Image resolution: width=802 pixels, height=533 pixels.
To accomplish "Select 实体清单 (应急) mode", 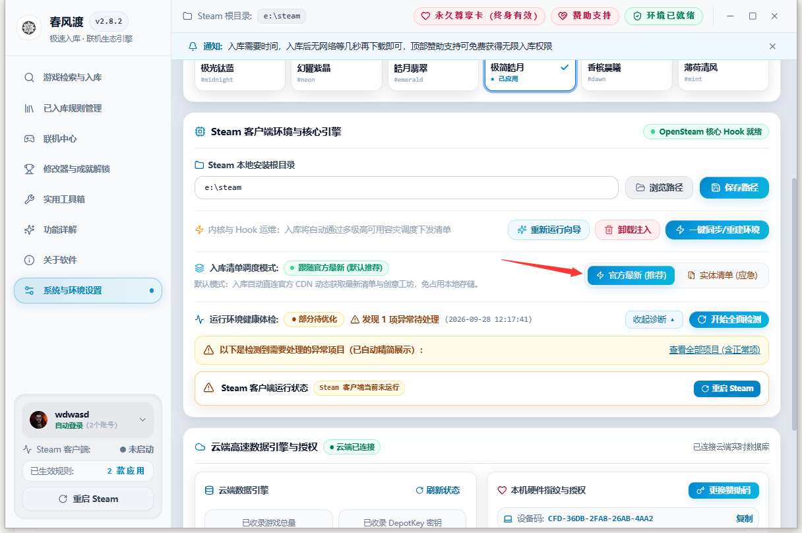I will point(722,275).
